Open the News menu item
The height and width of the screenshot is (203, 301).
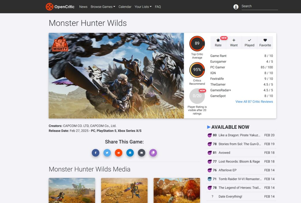[83, 7]
